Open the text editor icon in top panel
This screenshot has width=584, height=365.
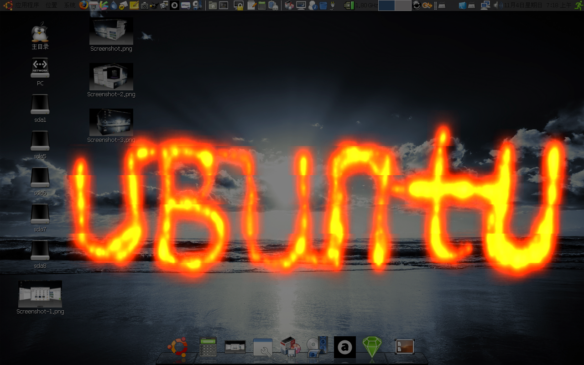click(252, 5)
